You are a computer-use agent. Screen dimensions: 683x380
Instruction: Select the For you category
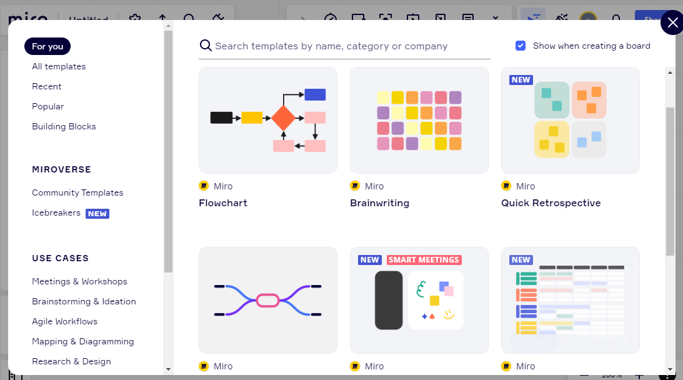click(x=47, y=46)
